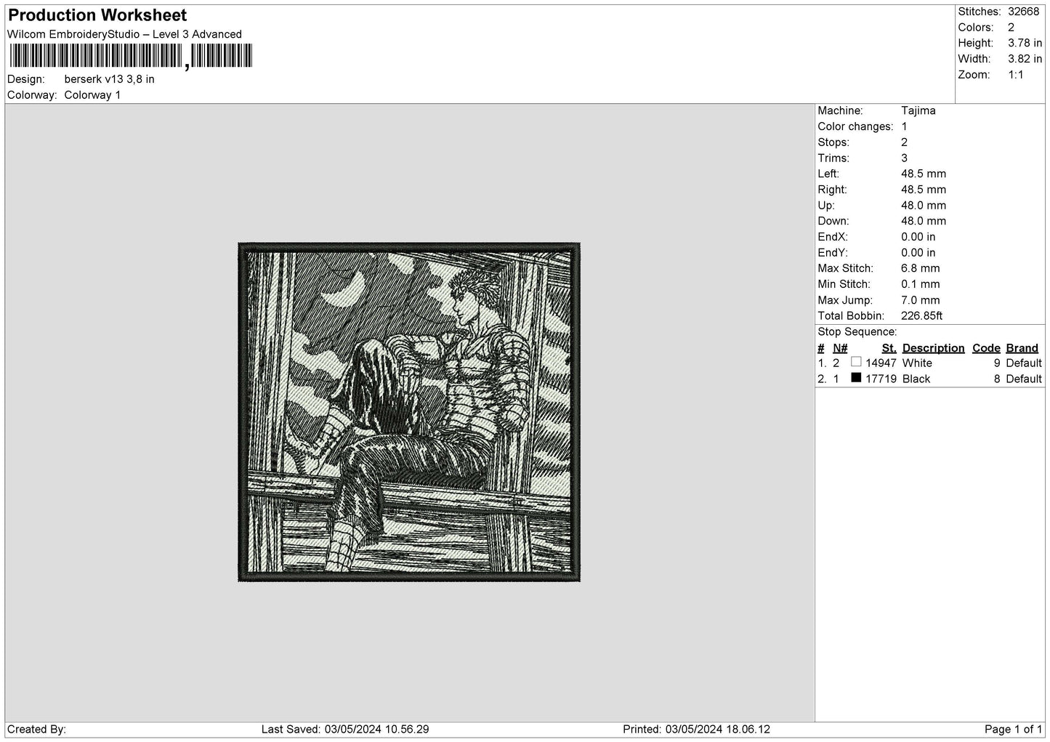The height and width of the screenshot is (742, 1050).
Task: Click the 'St.' column header
Action: (889, 348)
